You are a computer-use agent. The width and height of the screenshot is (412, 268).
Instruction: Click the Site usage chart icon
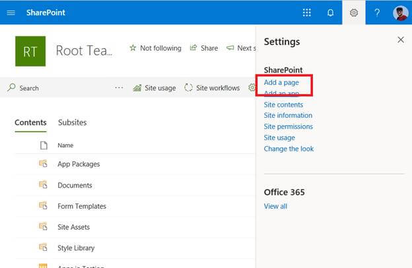[x=137, y=88]
